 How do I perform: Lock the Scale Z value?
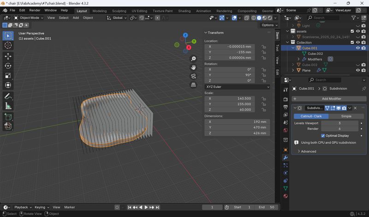(x=263, y=109)
